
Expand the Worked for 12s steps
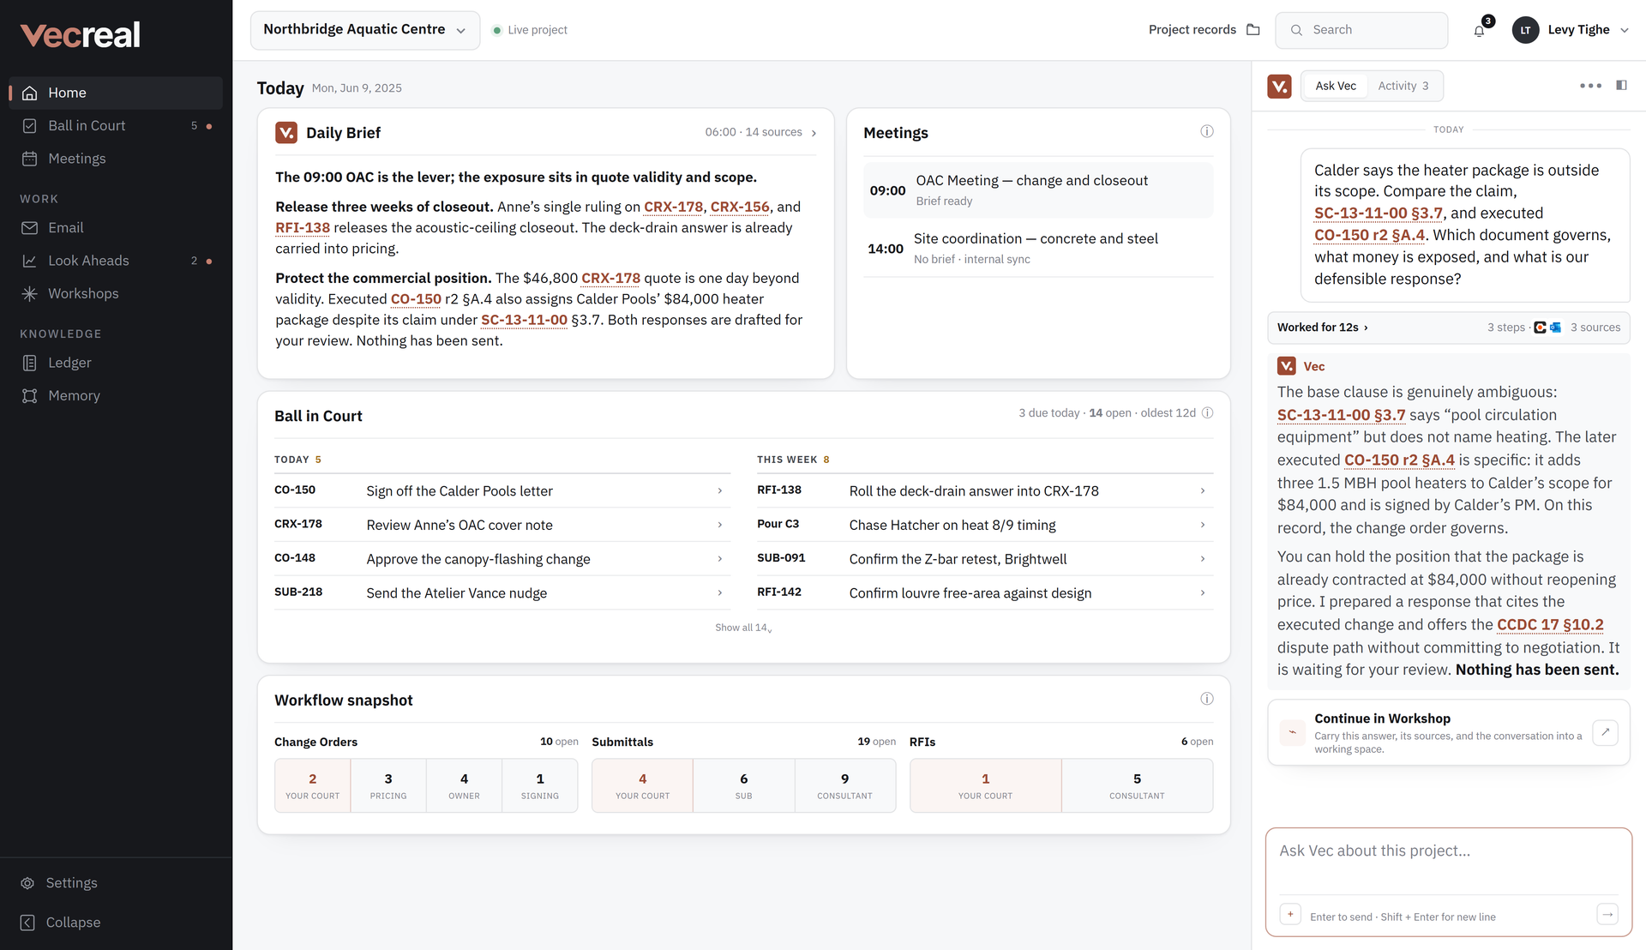point(1448,328)
